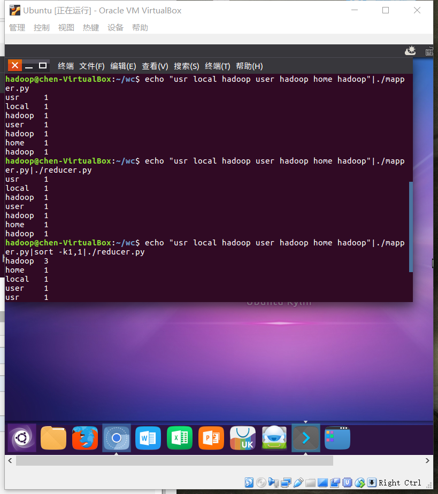This screenshot has height=494, width=438.
Task: Click 'er.py|./reducer.py' command line text
Action: tap(49, 170)
